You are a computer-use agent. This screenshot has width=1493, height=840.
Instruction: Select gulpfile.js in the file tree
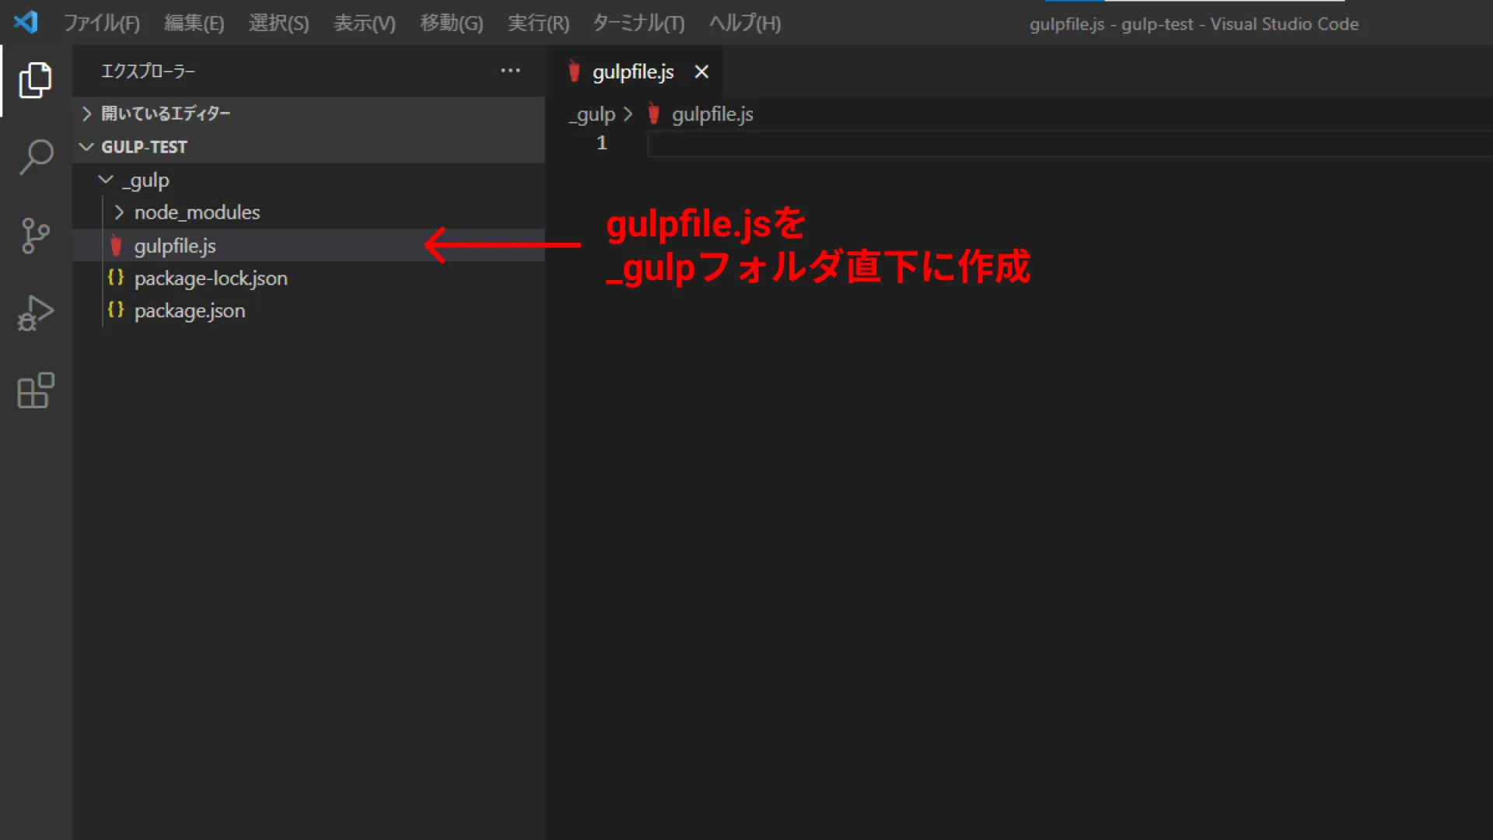pyautogui.click(x=309, y=246)
